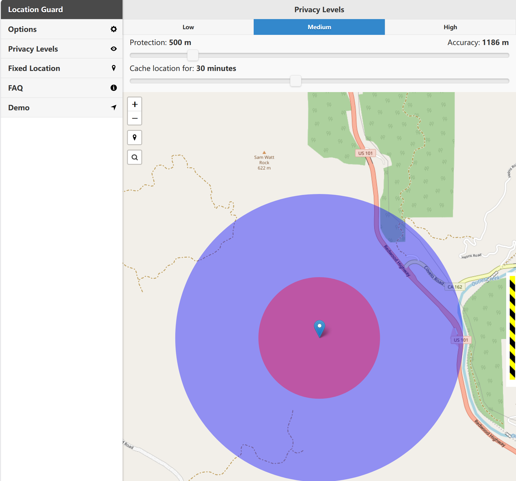Zoom out on the map with minus icon
Viewport: 516px width, 481px height.
(x=134, y=118)
